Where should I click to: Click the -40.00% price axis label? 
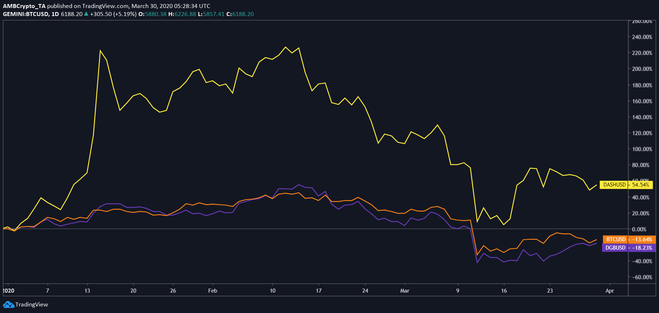642,261
